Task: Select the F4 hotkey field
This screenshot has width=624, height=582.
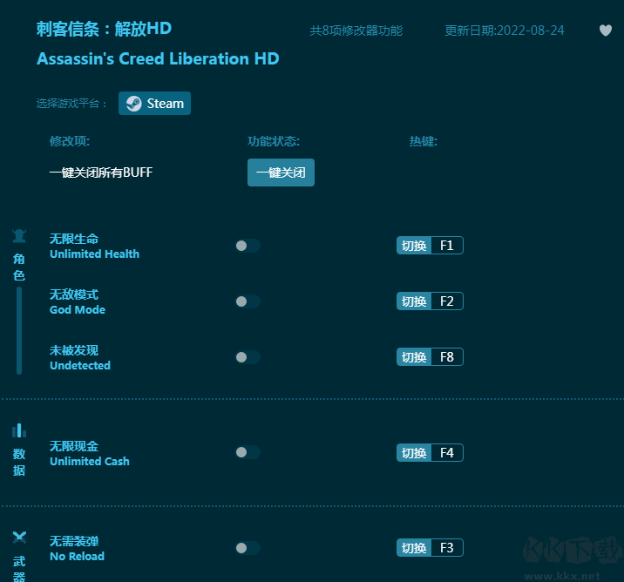Action: (x=447, y=453)
